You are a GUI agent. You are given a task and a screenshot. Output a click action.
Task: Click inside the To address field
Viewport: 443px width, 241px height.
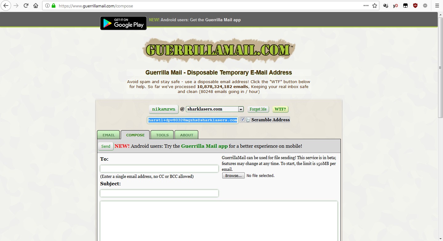159,168
